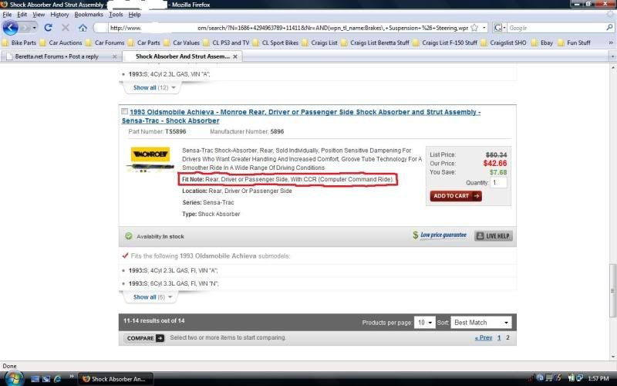Reload the page with the refresh icon
The image size is (617, 386).
48,28
